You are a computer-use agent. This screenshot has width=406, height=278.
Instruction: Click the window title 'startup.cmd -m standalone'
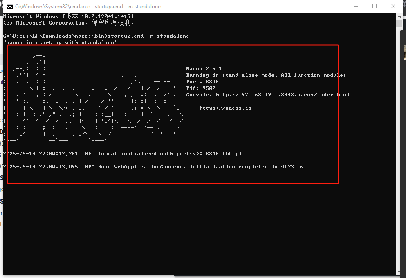point(128,7)
